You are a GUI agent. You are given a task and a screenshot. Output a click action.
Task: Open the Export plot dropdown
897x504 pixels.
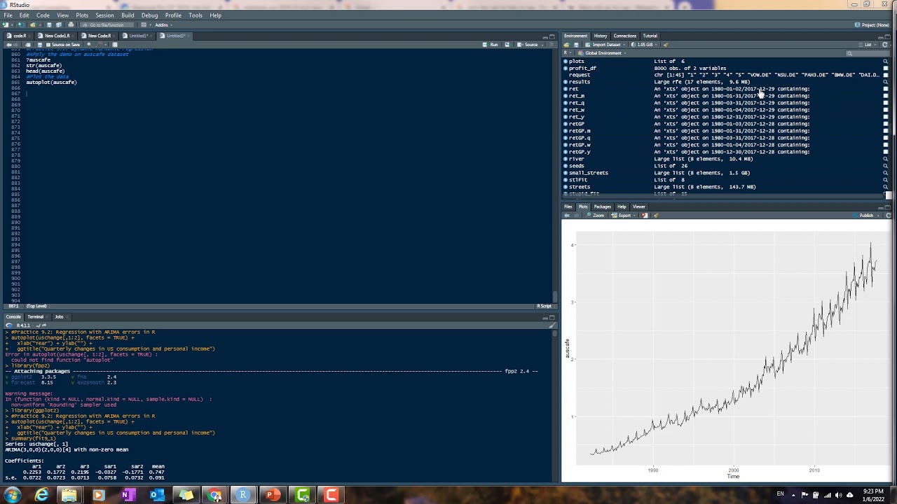tap(622, 216)
